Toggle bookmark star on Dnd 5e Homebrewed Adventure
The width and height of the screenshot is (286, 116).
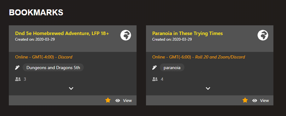point(108,100)
